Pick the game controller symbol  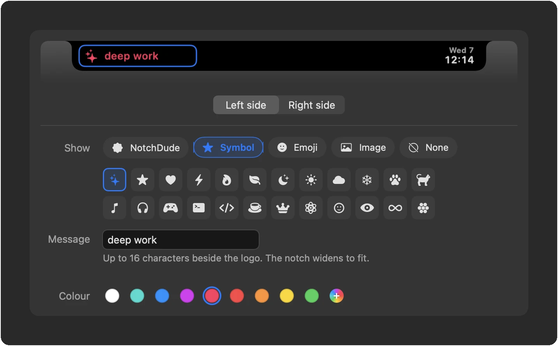click(171, 208)
